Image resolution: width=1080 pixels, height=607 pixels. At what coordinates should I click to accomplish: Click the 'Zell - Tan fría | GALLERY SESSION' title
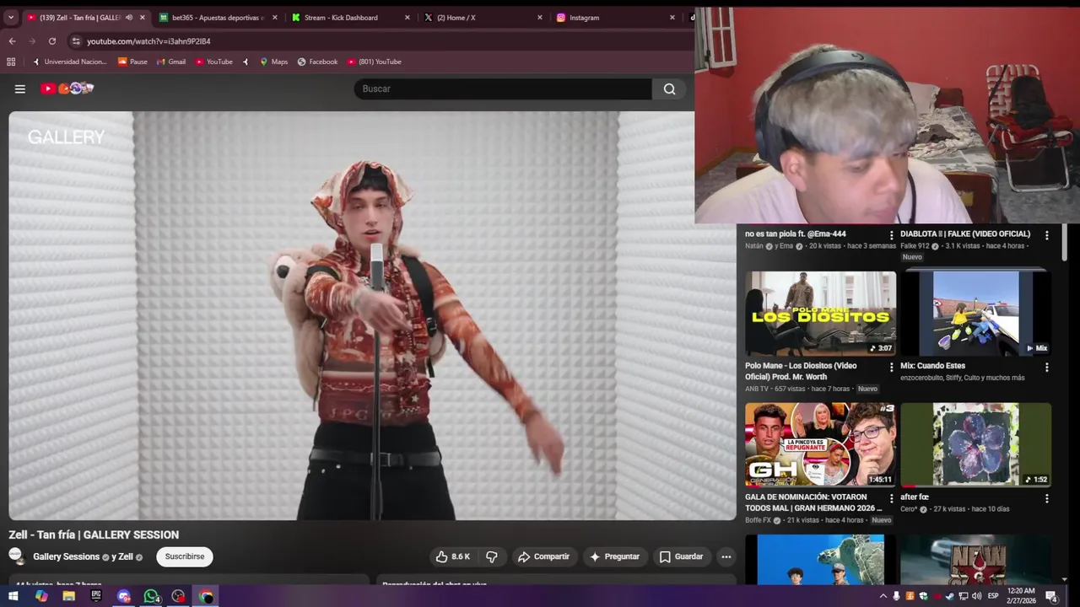[x=94, y=534]
